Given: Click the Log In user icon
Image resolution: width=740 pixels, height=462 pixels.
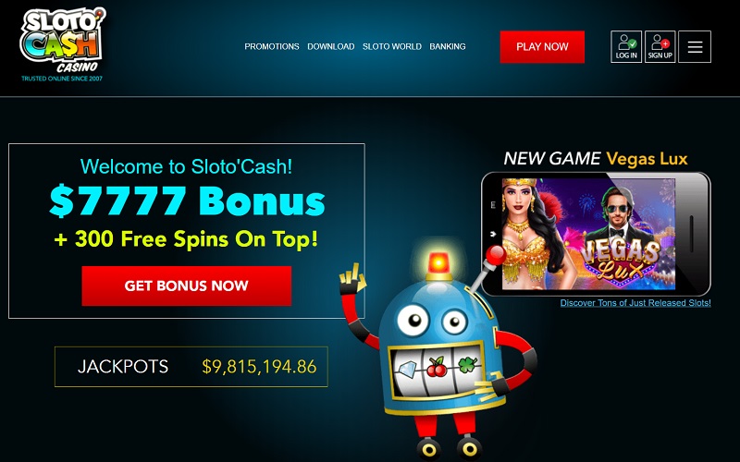Looking at the screenshot, I should coord(626,47).
